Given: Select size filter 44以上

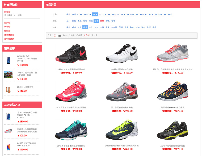Looking at the screenshot, I should click(x=171, y=15).
